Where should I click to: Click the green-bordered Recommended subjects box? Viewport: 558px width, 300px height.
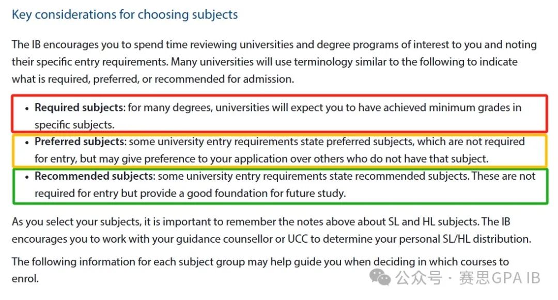pyautogui.click(x=280, y=186)
